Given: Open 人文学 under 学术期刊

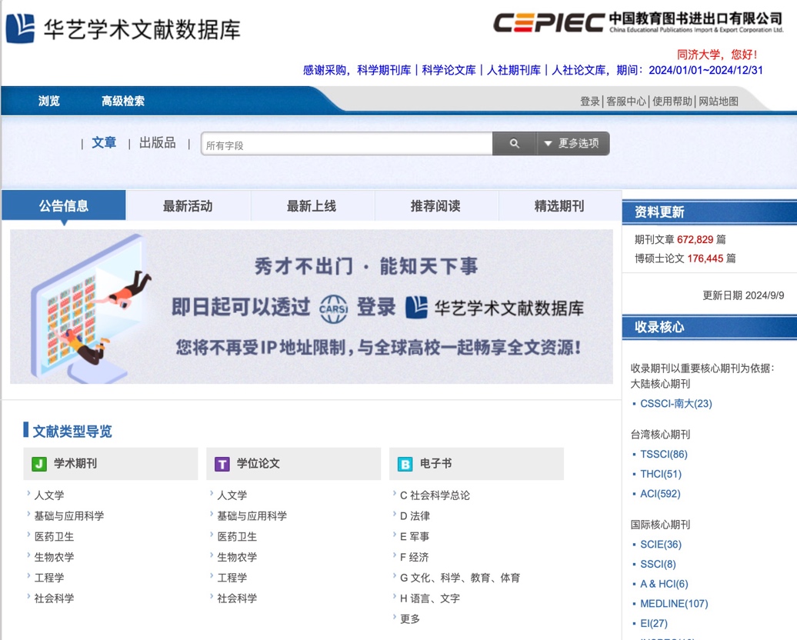Looking at the screenshot, I should click(49, 495).
